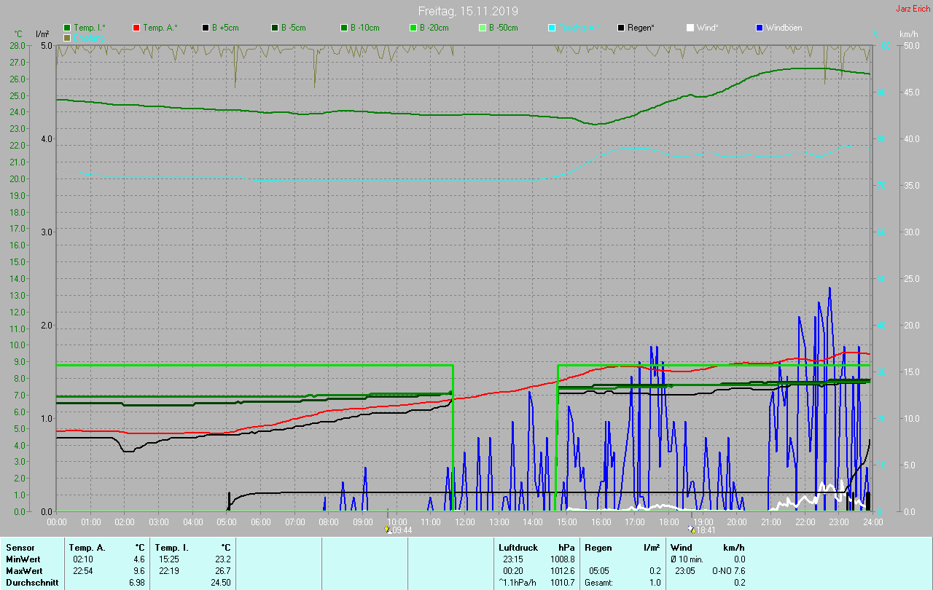
Task: Click the 'Wind' header in the table
Action: pyautogui.click(x=682, y=548)
